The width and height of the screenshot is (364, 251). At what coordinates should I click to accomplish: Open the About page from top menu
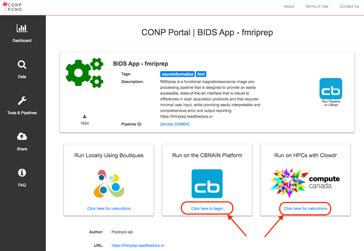click(289, 6)
